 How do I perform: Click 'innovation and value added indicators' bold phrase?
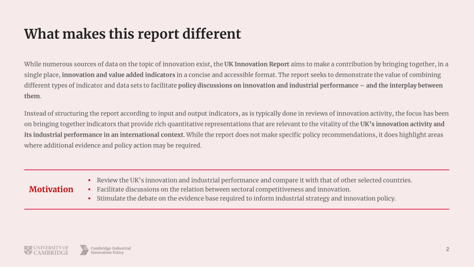118,75
